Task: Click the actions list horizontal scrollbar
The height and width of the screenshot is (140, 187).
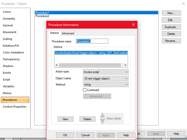Action: (x=91, y=65)
